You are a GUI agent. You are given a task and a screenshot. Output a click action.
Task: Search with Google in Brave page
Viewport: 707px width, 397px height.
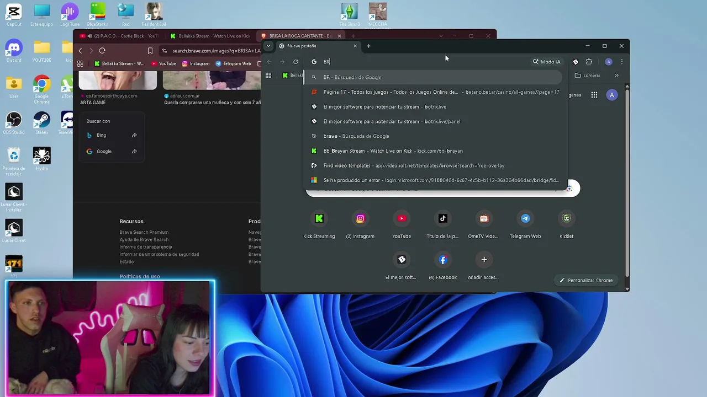[x=112, y=151]
